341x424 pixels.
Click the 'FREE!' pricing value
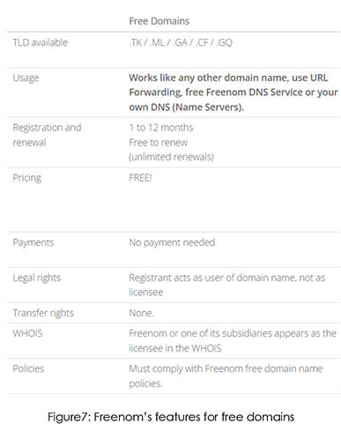(x=140, y=178)
